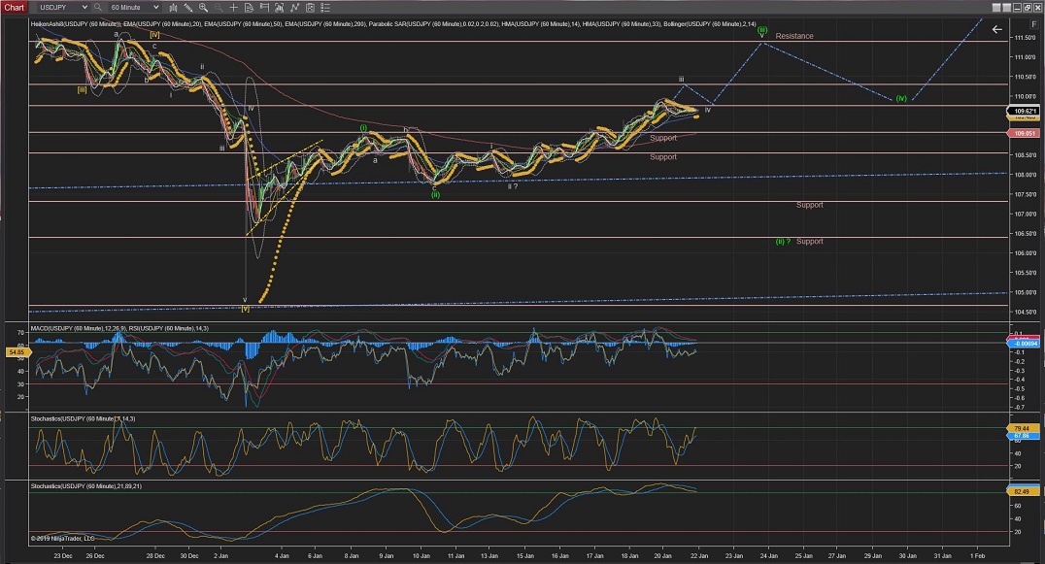Click the Stochastics 21,89,21 panel label
This screenshot has width=1045, height=564.
tap(86, 486)
